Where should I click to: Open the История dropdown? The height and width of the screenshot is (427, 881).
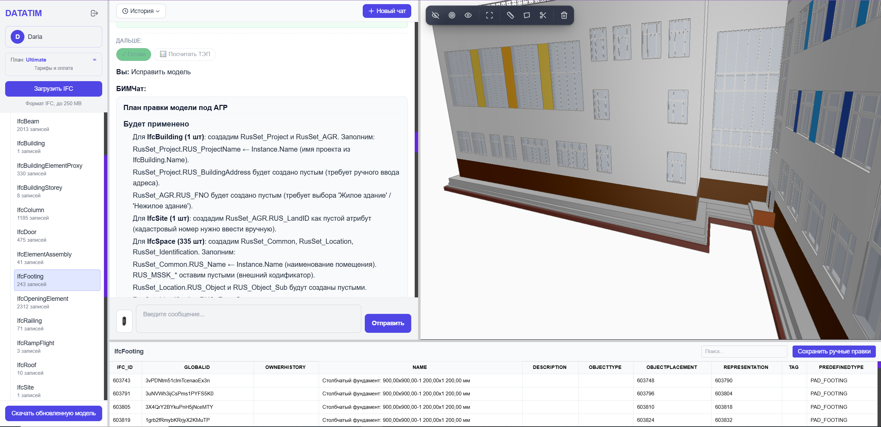[x=141, y=11]
